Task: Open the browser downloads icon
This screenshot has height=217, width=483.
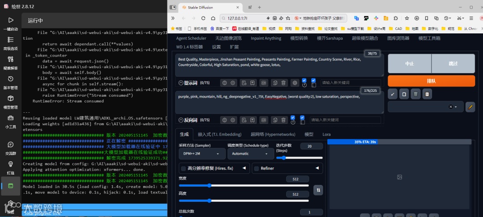Action: [x=416, y=18]
